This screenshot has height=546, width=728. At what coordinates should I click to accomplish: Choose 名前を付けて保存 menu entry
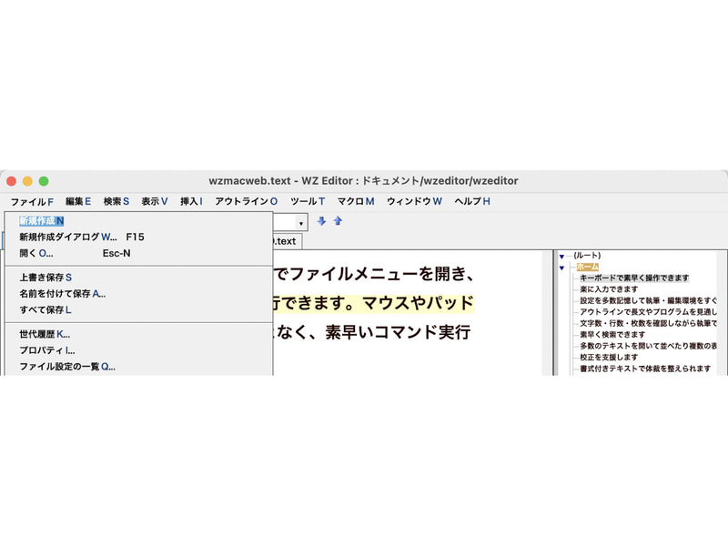[x=138, y=293]
